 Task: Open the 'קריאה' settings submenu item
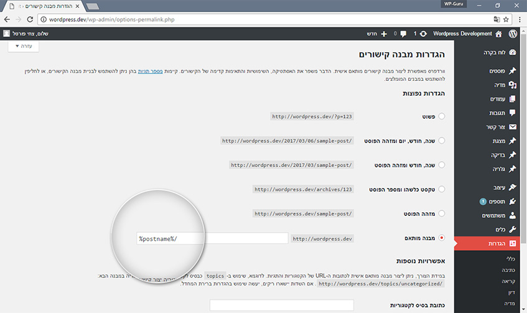(508, 281)
